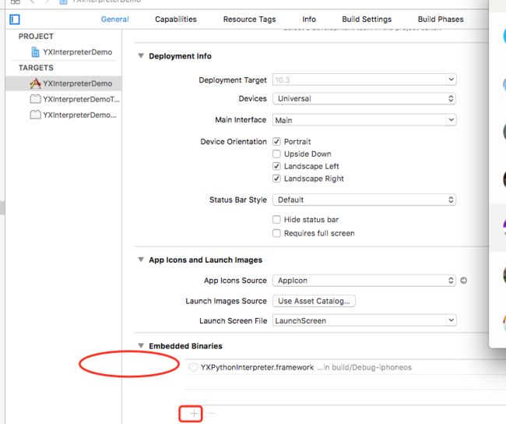Open the Status Bar Style popup

[x=364, y=200]
